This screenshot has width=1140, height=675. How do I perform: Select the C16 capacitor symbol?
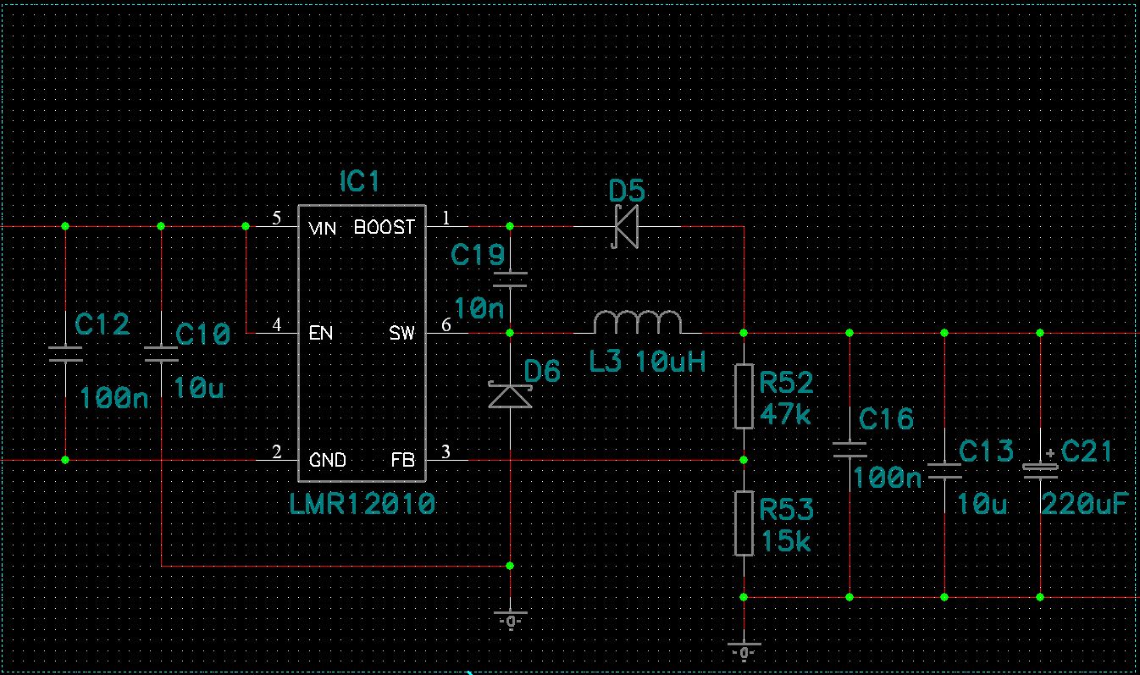coord(849,449)
